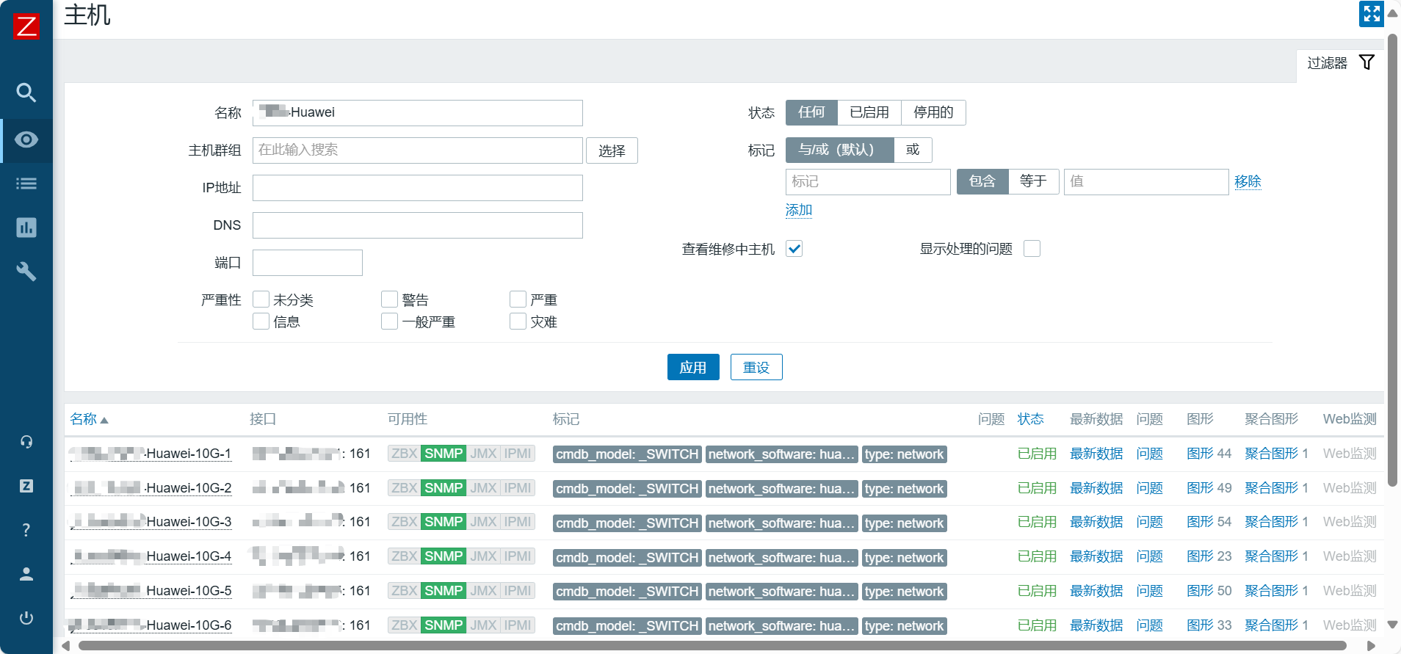
Task: Open host Huawei-10G-6
Action: (151, 625)
